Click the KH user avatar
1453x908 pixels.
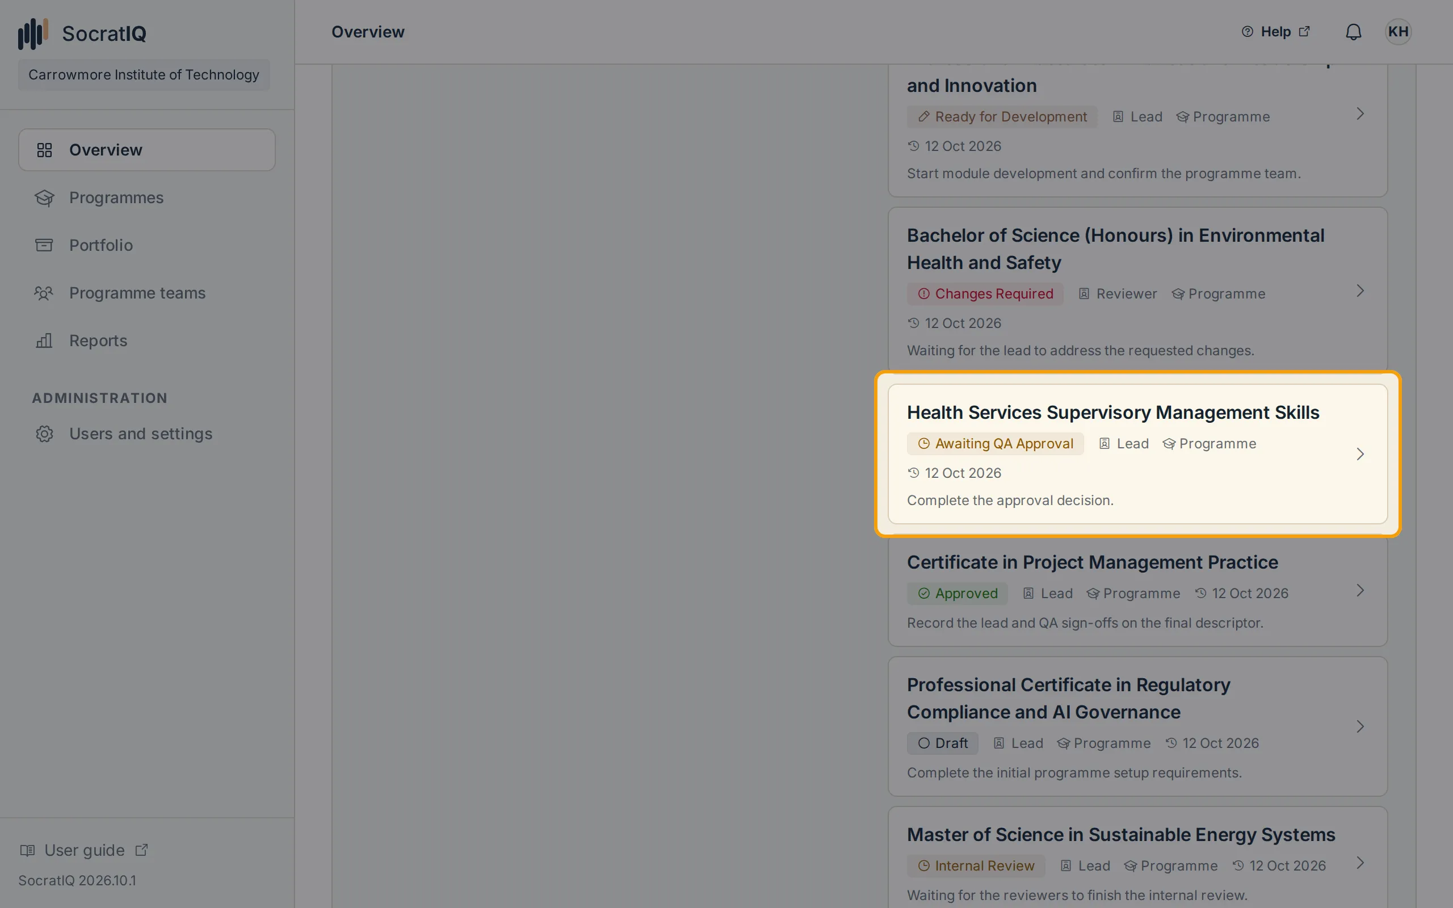tap(1398, 32)
